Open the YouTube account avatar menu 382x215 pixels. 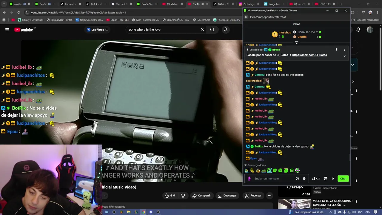click(370, 30)
